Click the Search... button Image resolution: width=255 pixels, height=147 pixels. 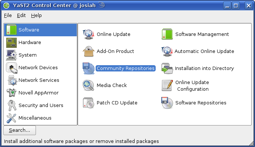(x=20, y=130)
